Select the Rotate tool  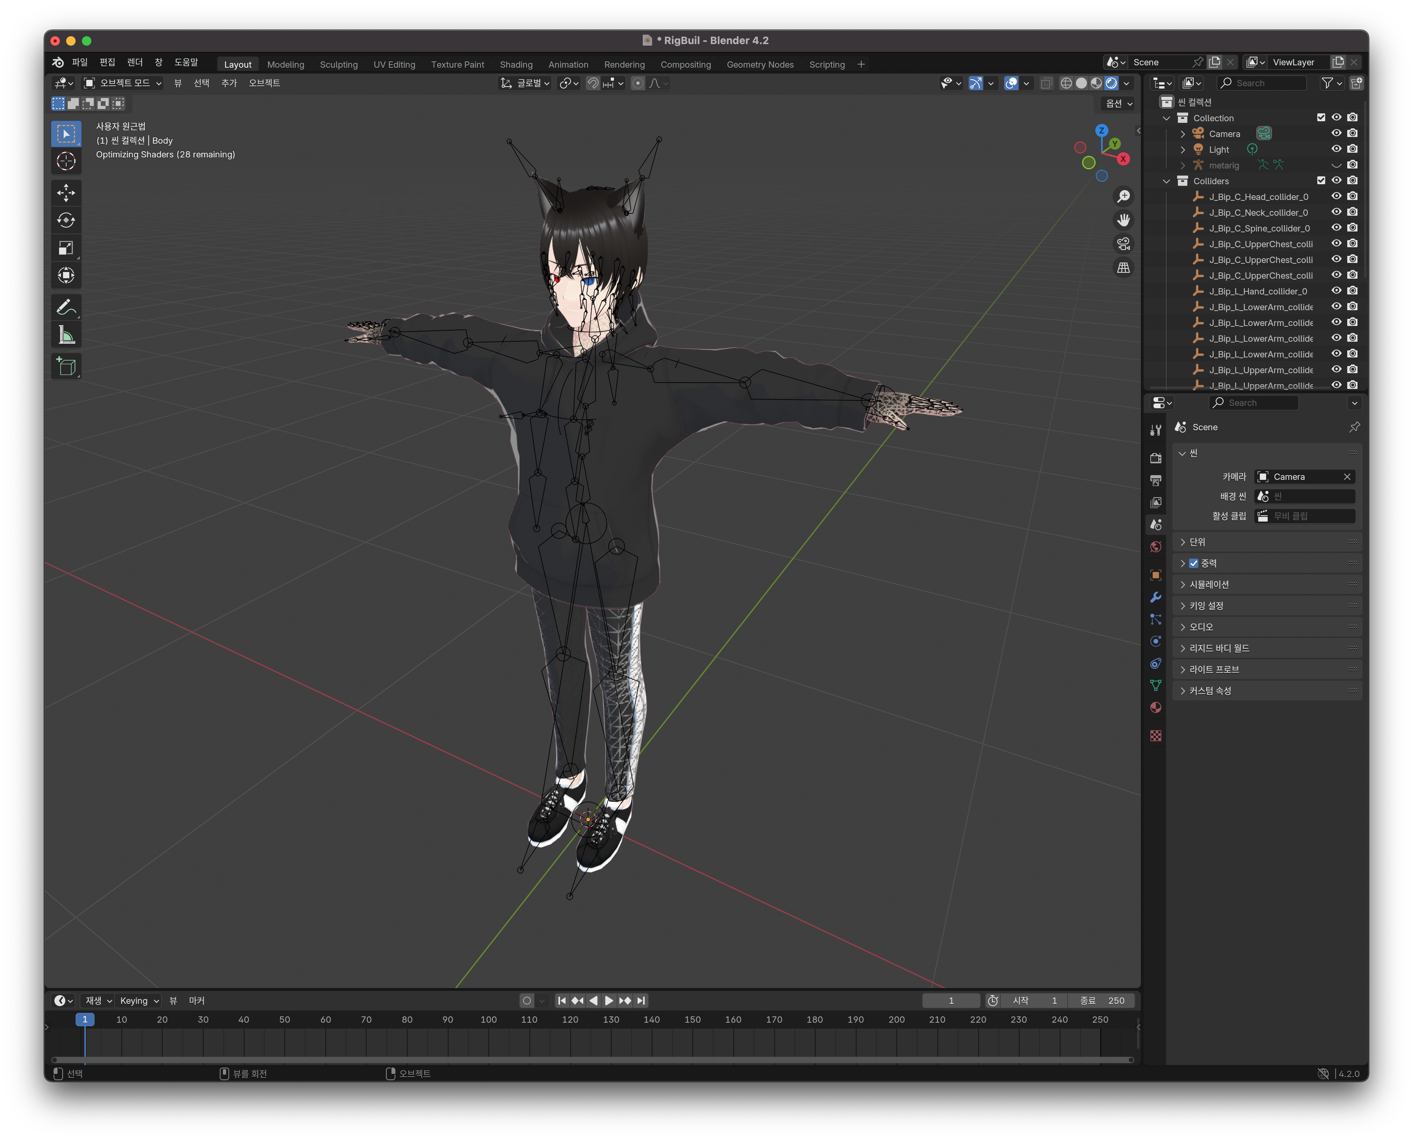tap(66, 221)
